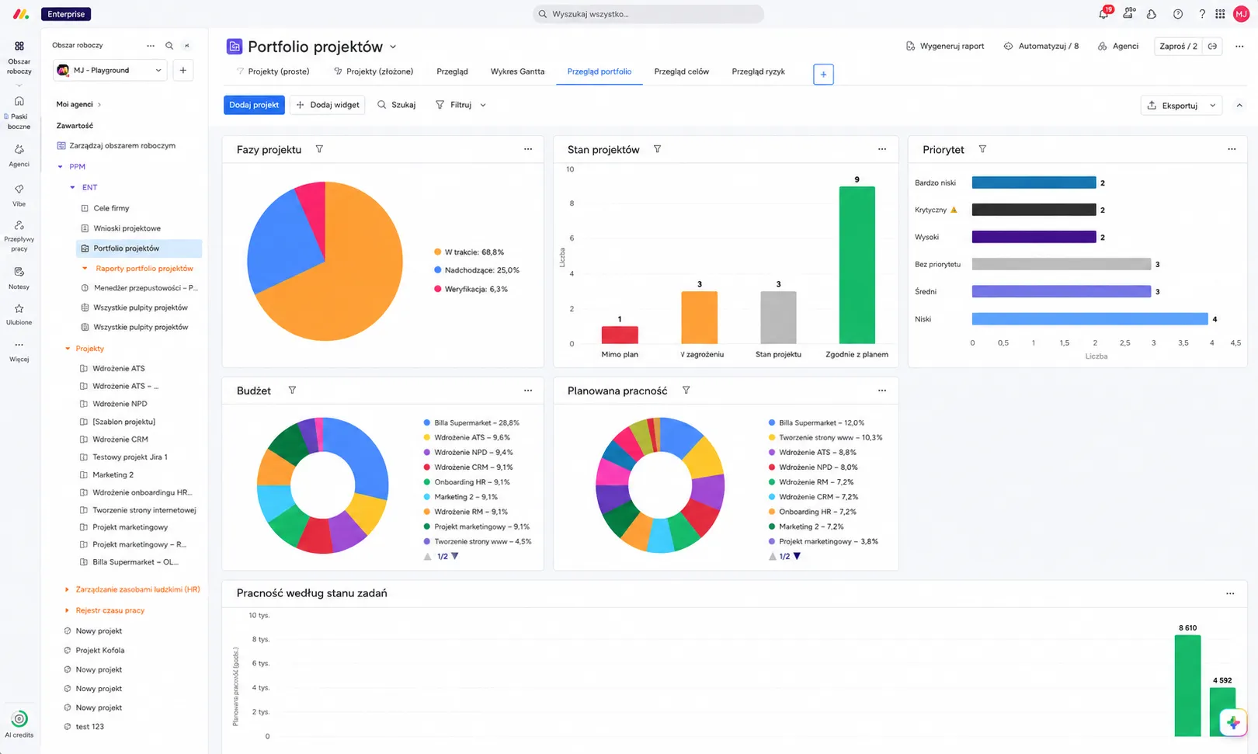Collapse the workspace sidebar panel
1258x754 pixels.
(x=186, y=46)
